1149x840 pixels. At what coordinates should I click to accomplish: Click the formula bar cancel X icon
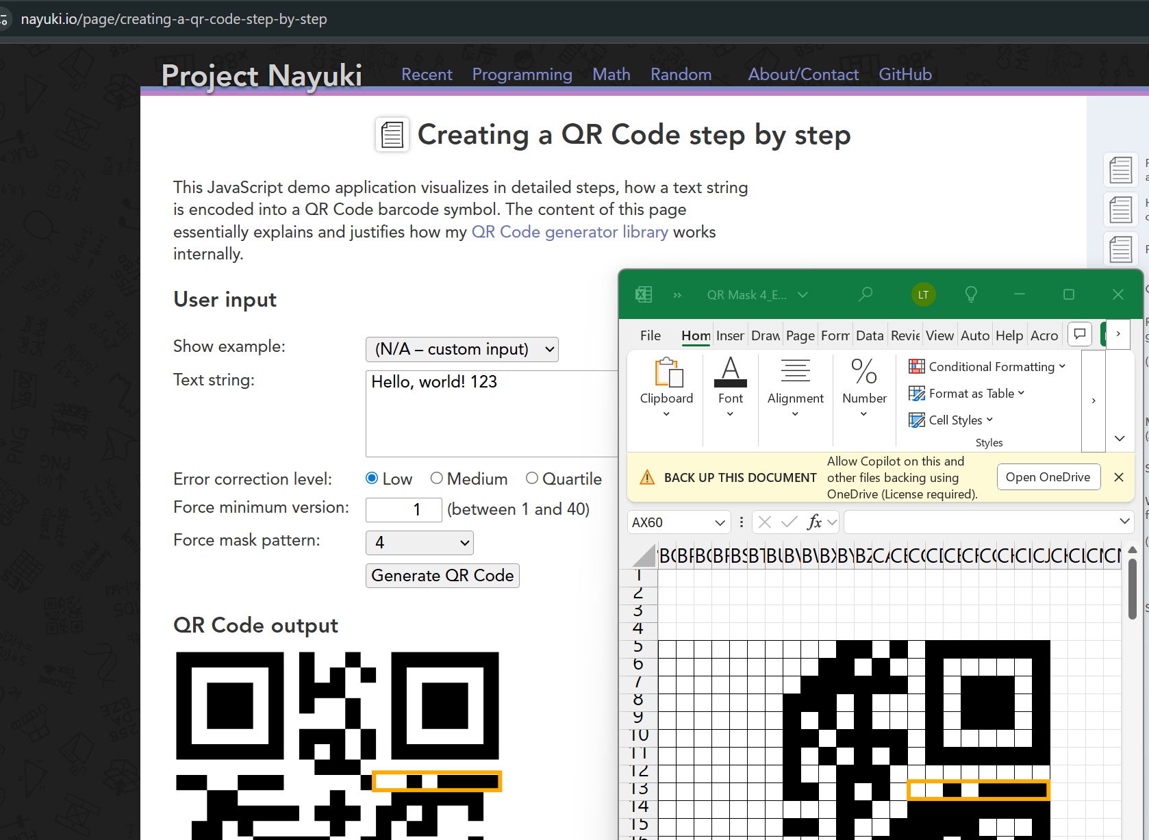click(765, 522)
